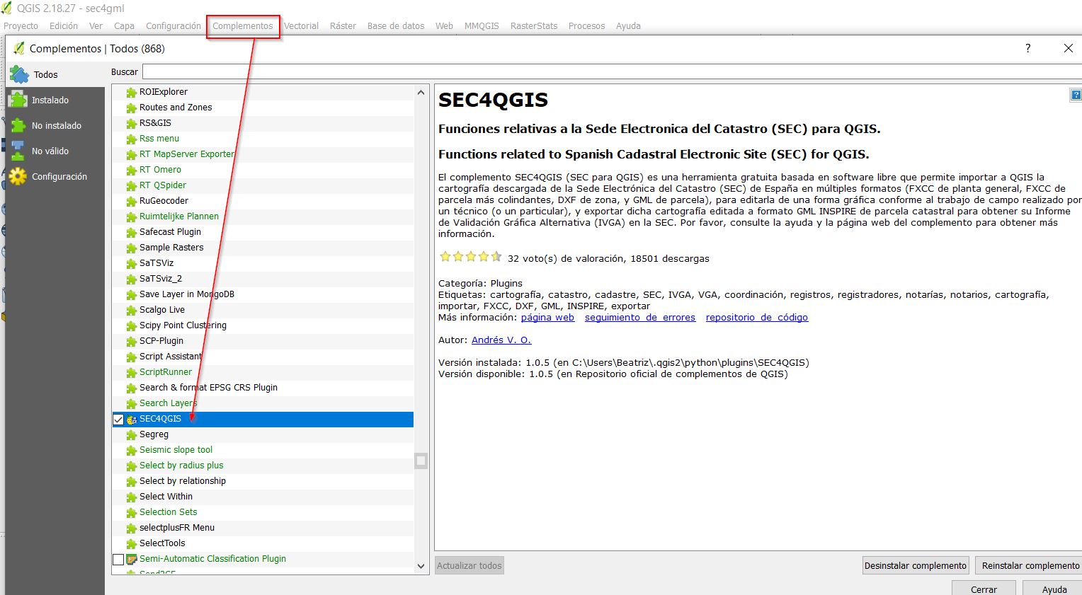Click the Rss menu plugin icon
This screenshot has width=1082, height=595.
[x=131, y=139]
